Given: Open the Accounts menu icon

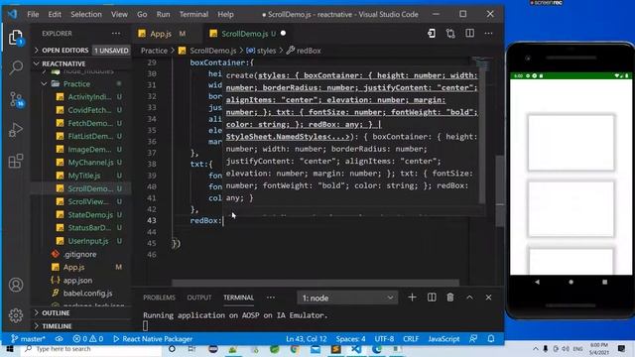Looking at the screenshot, I should 16,285.
